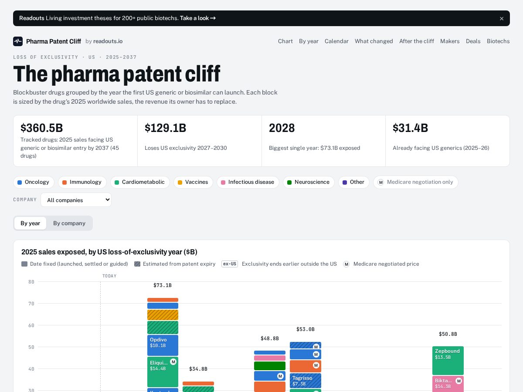523x392 pixels.
Task: Click the $50.8B column total label
Action: point(448,334)
